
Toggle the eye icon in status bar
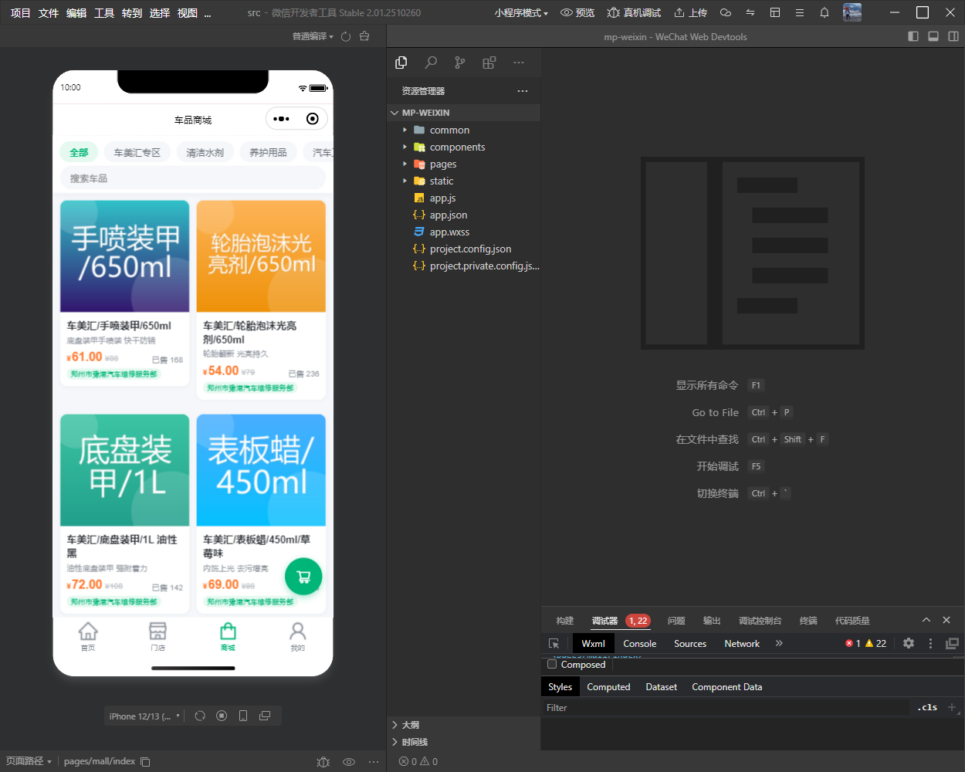click(x=349, y=761)
